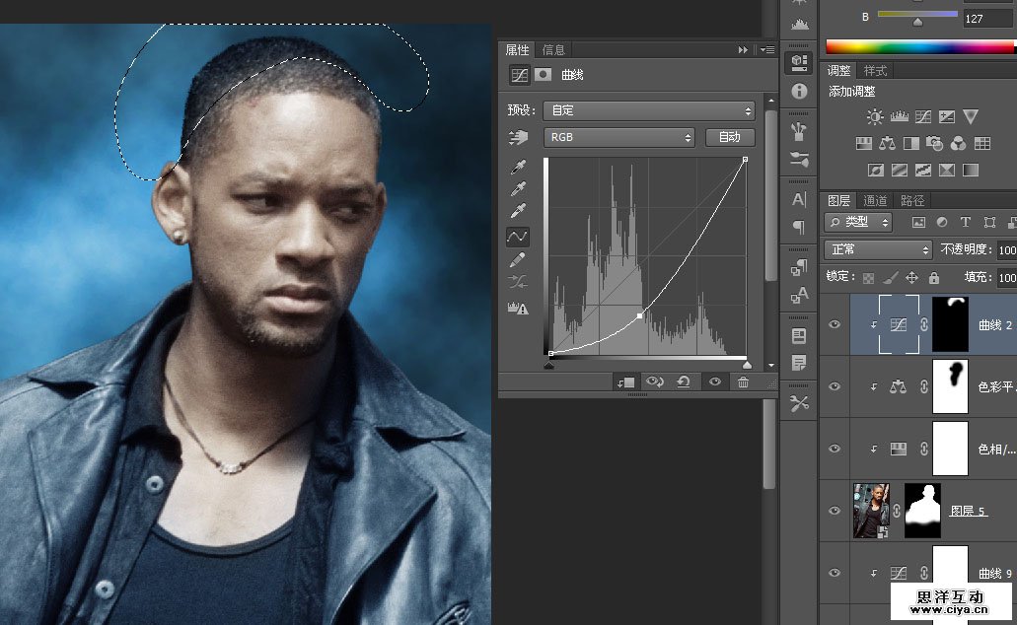Click the clip to layer icon
Viewport: 1017px width, 625px height.
(x=624, y=382)
